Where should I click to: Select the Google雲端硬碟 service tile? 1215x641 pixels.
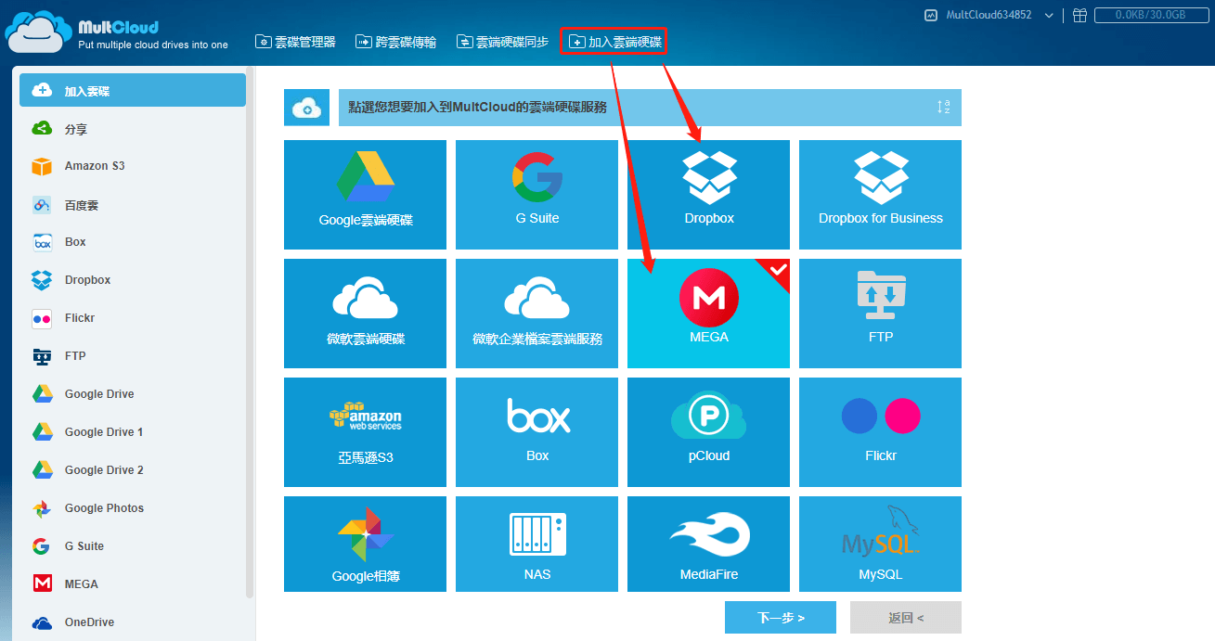point(365,195)
